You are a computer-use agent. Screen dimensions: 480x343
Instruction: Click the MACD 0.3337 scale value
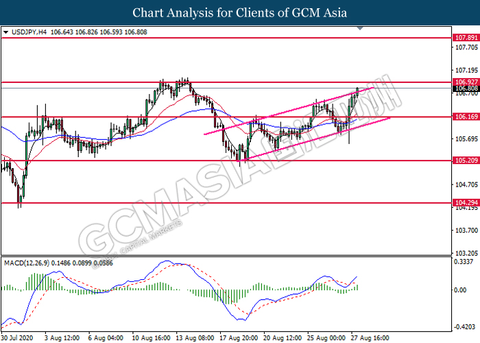464,262
